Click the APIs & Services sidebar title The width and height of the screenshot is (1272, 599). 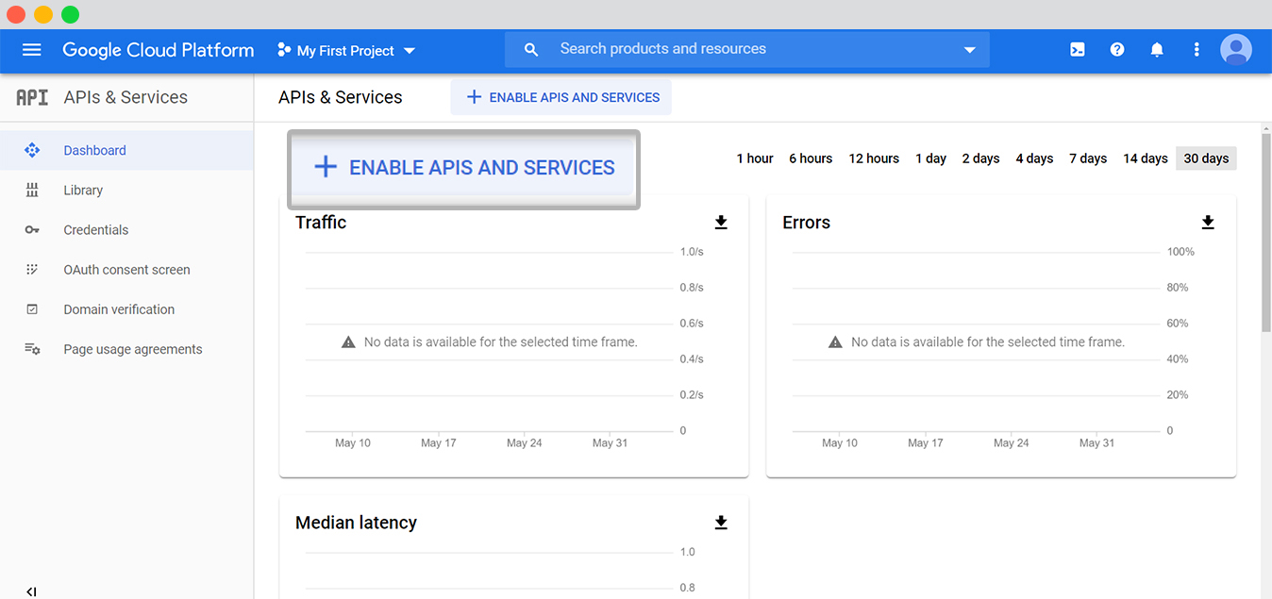126,97
